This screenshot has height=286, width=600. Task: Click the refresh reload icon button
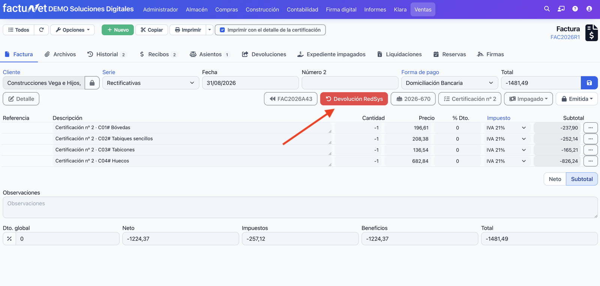(41, 30)
